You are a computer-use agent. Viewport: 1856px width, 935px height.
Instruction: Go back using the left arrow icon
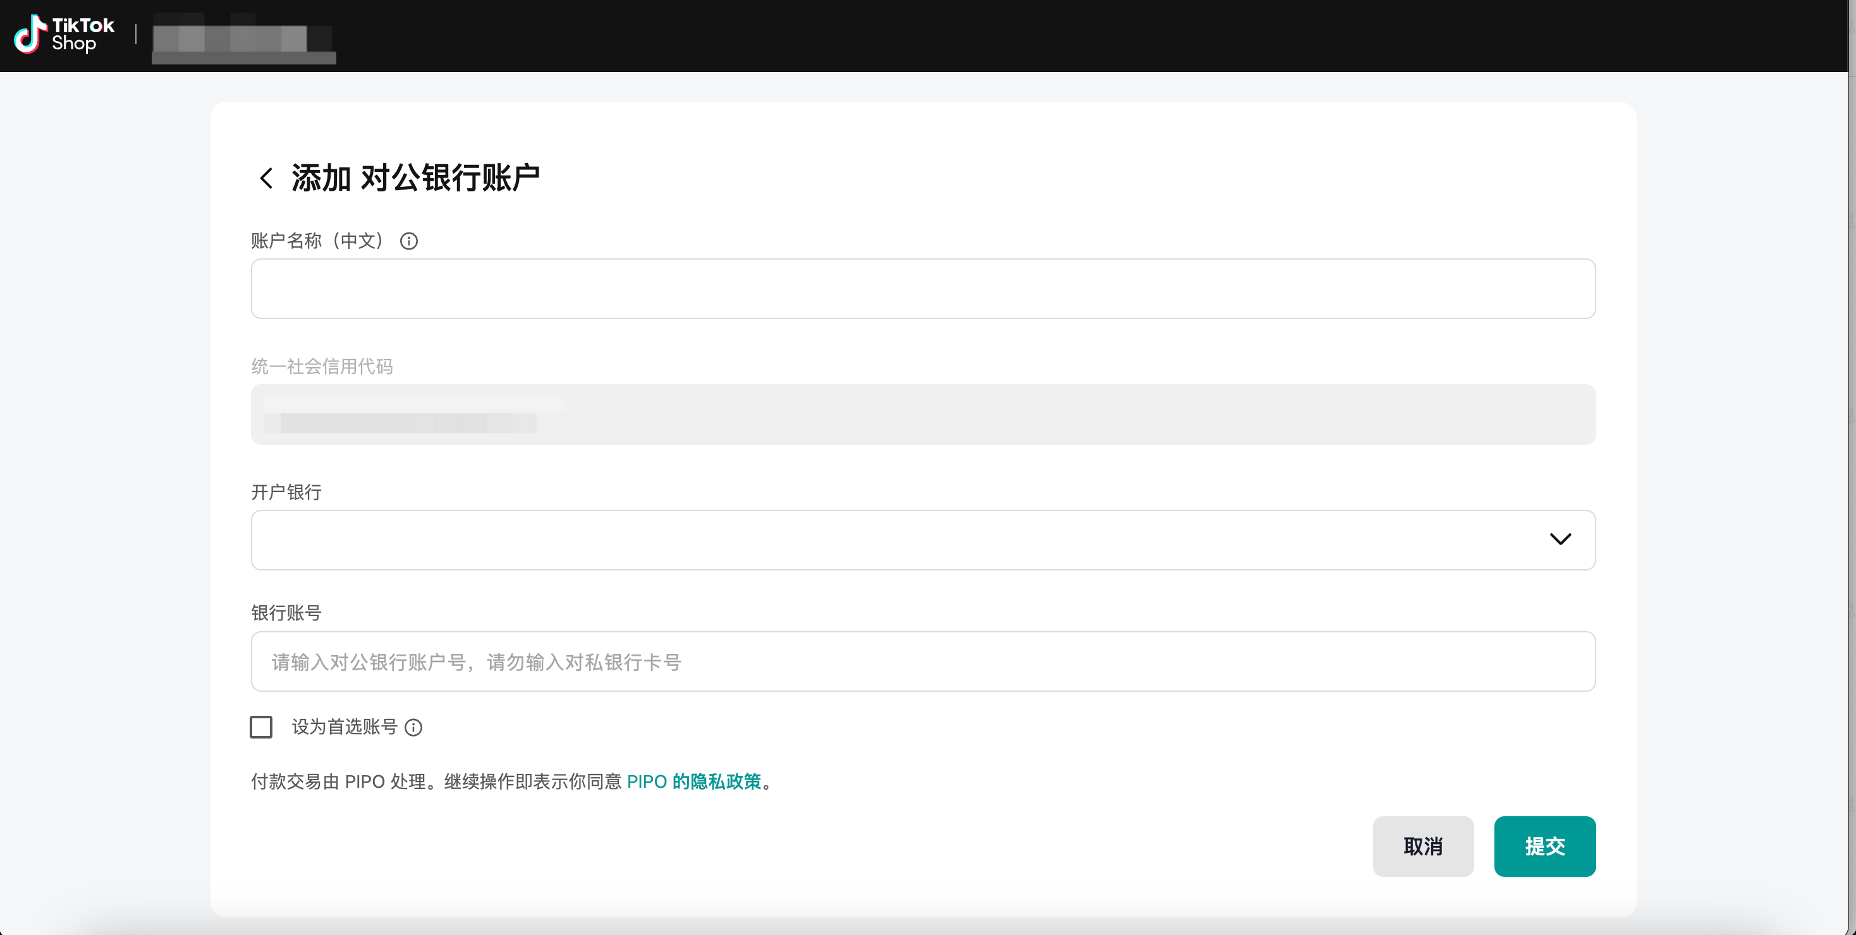click(x=266, y=178)
